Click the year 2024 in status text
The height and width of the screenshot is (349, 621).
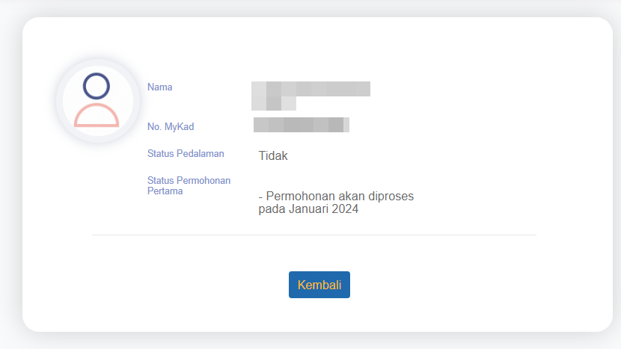click(x=344, y=209)
